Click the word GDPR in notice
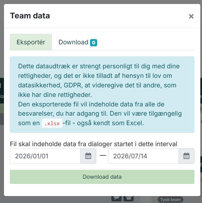The width and height of the screenshot is (202, 203). 72,85
